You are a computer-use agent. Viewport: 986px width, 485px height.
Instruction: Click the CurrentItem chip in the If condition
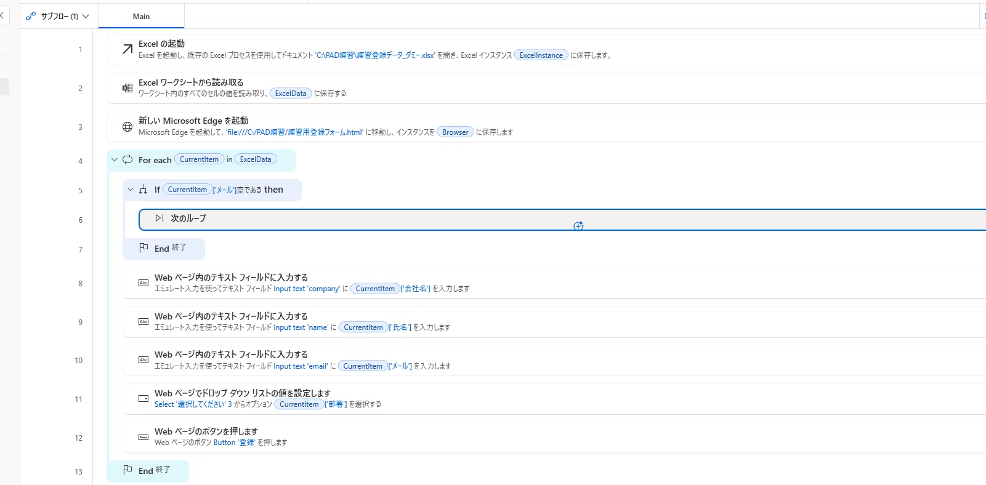point(187,190)
